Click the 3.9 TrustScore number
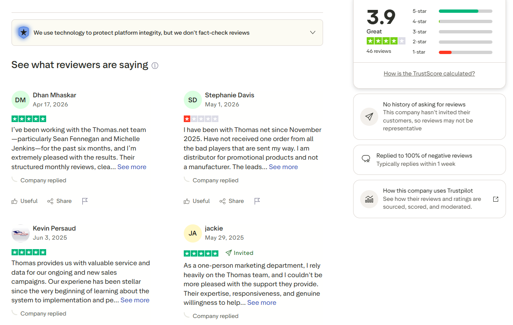The width and height of the screenshot is (513, 325). click(x=381, y=17)
